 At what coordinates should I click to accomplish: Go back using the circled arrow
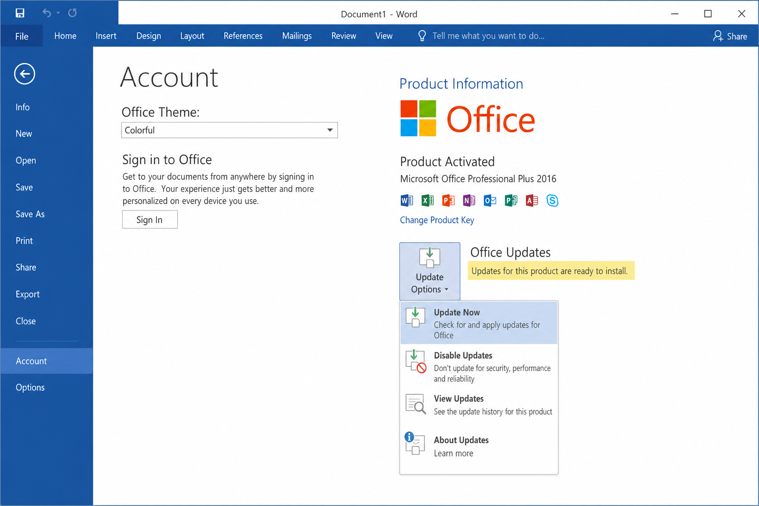24,74
